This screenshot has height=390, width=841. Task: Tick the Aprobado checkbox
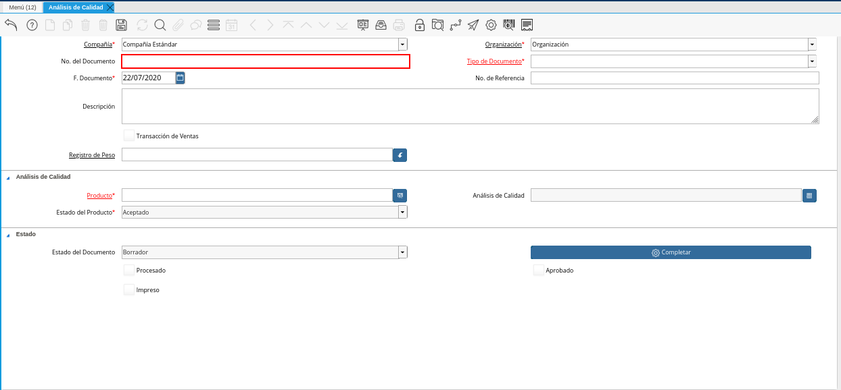click(539, 270)
